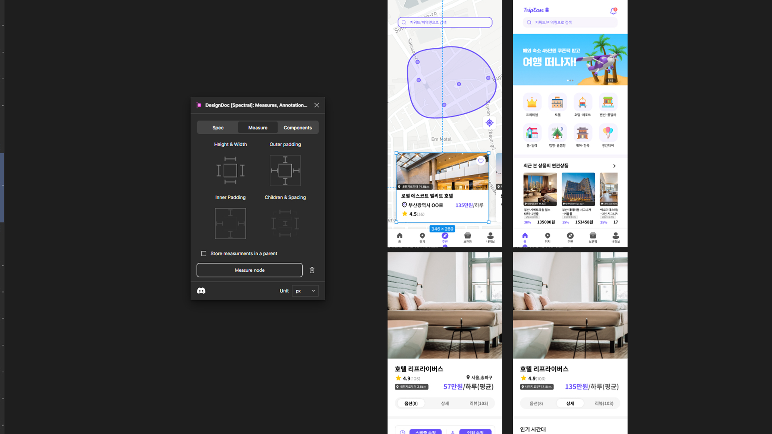Screen dimensions: 772x434
Task: Click the hotel search input field
Action: point(444,22)
